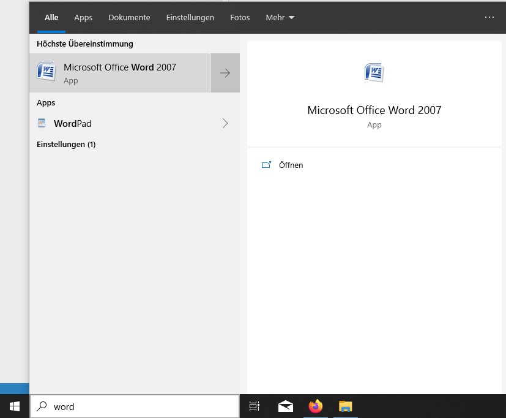This screenshot has height=418, width=506.
Task: Open the Windows Start button
Action: point(15,406)
